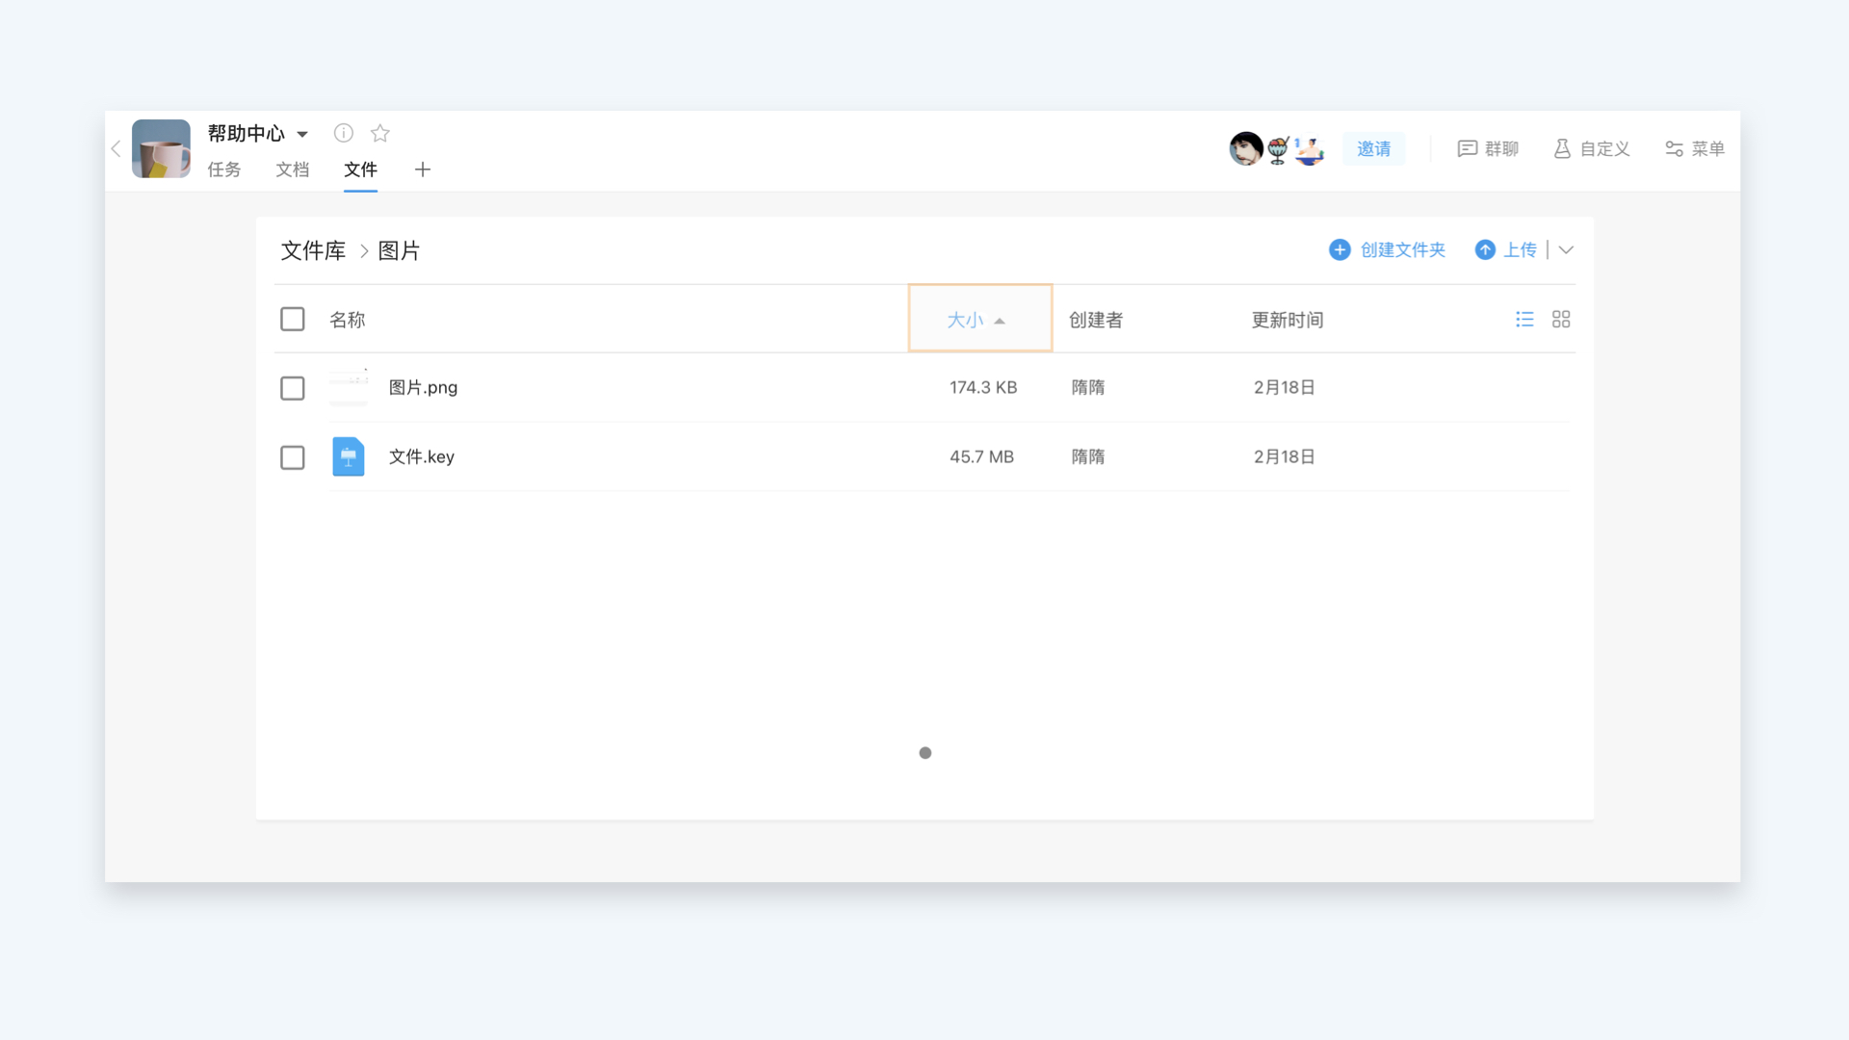Click the 邀请 invite button
Viewport: 1849px width, 1040px height.
click(1373, 148)
